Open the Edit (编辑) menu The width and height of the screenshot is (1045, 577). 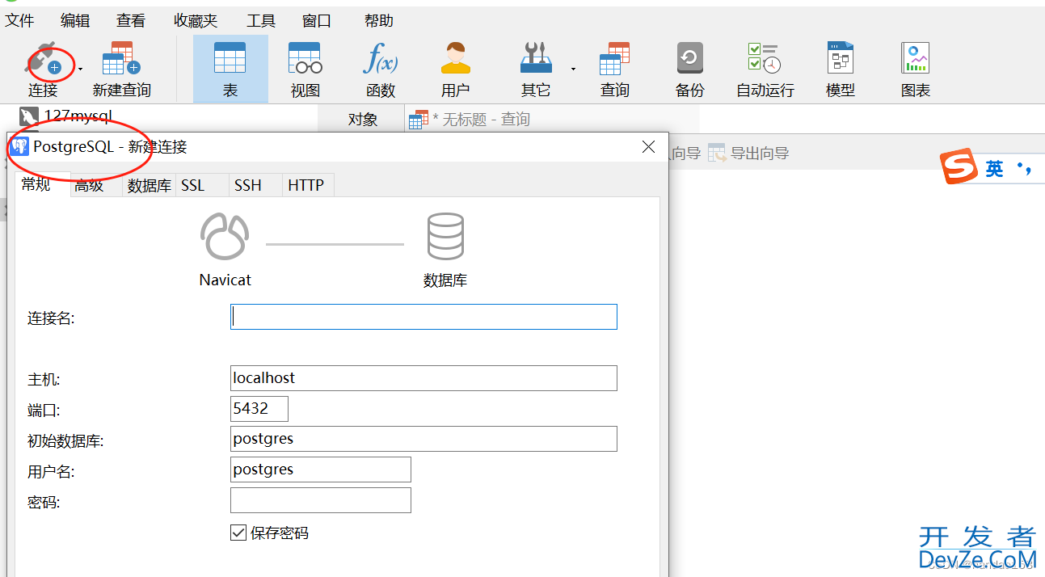(75, 21)
